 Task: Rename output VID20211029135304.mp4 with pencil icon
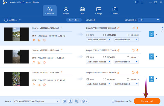coord(118,72)
